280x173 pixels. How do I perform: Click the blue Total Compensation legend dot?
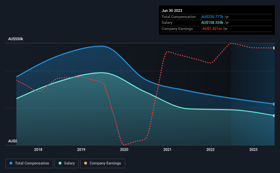click(11, 163)
